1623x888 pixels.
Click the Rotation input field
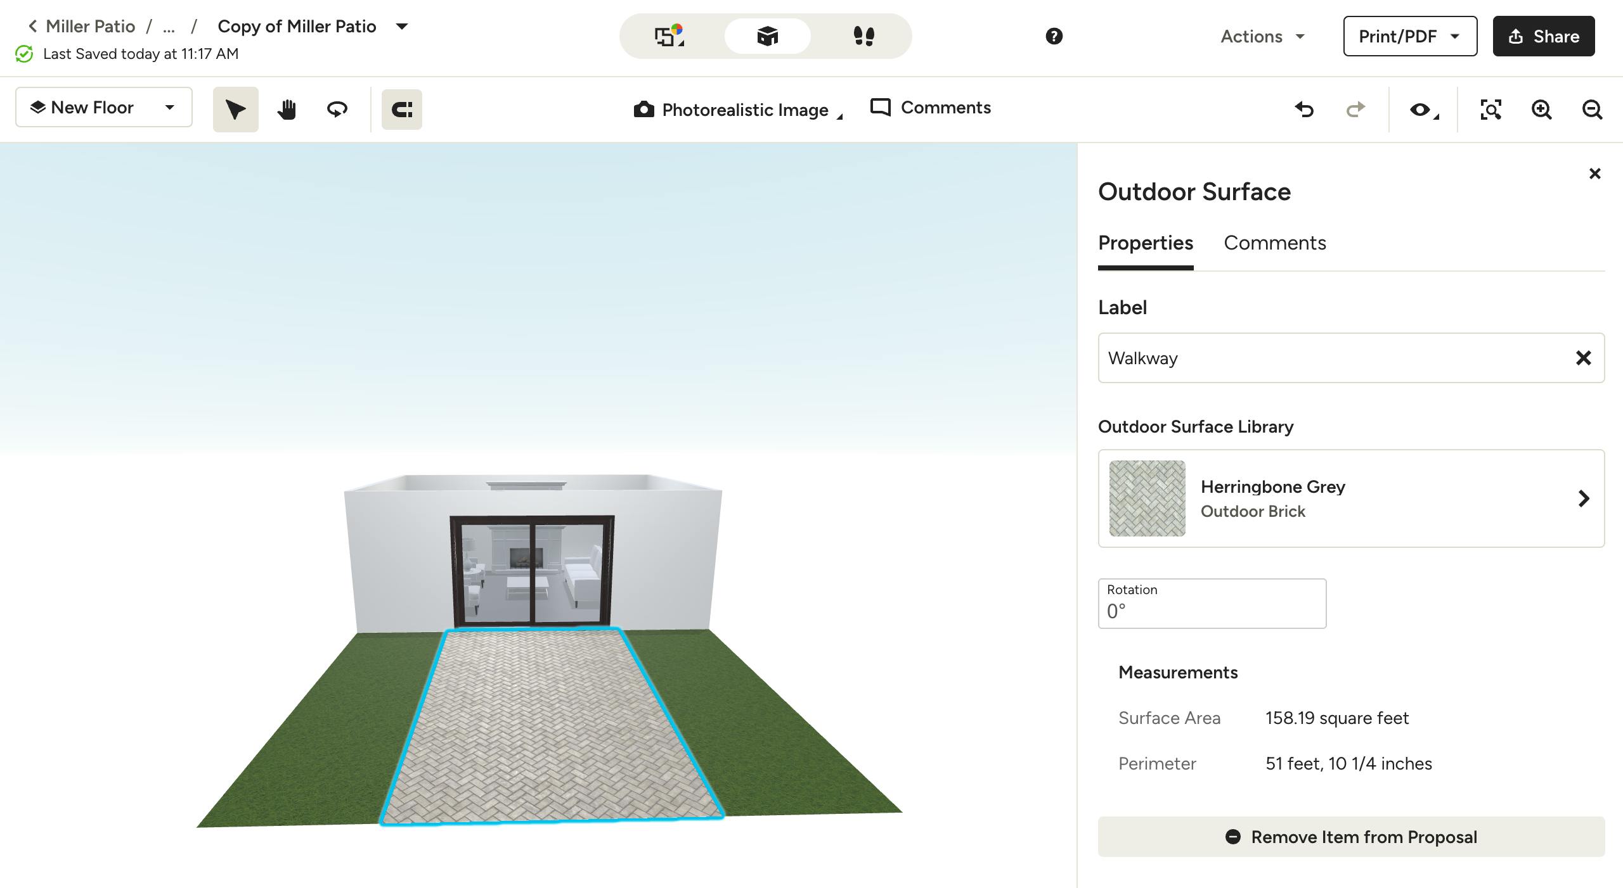click(x=1212, y=604)
